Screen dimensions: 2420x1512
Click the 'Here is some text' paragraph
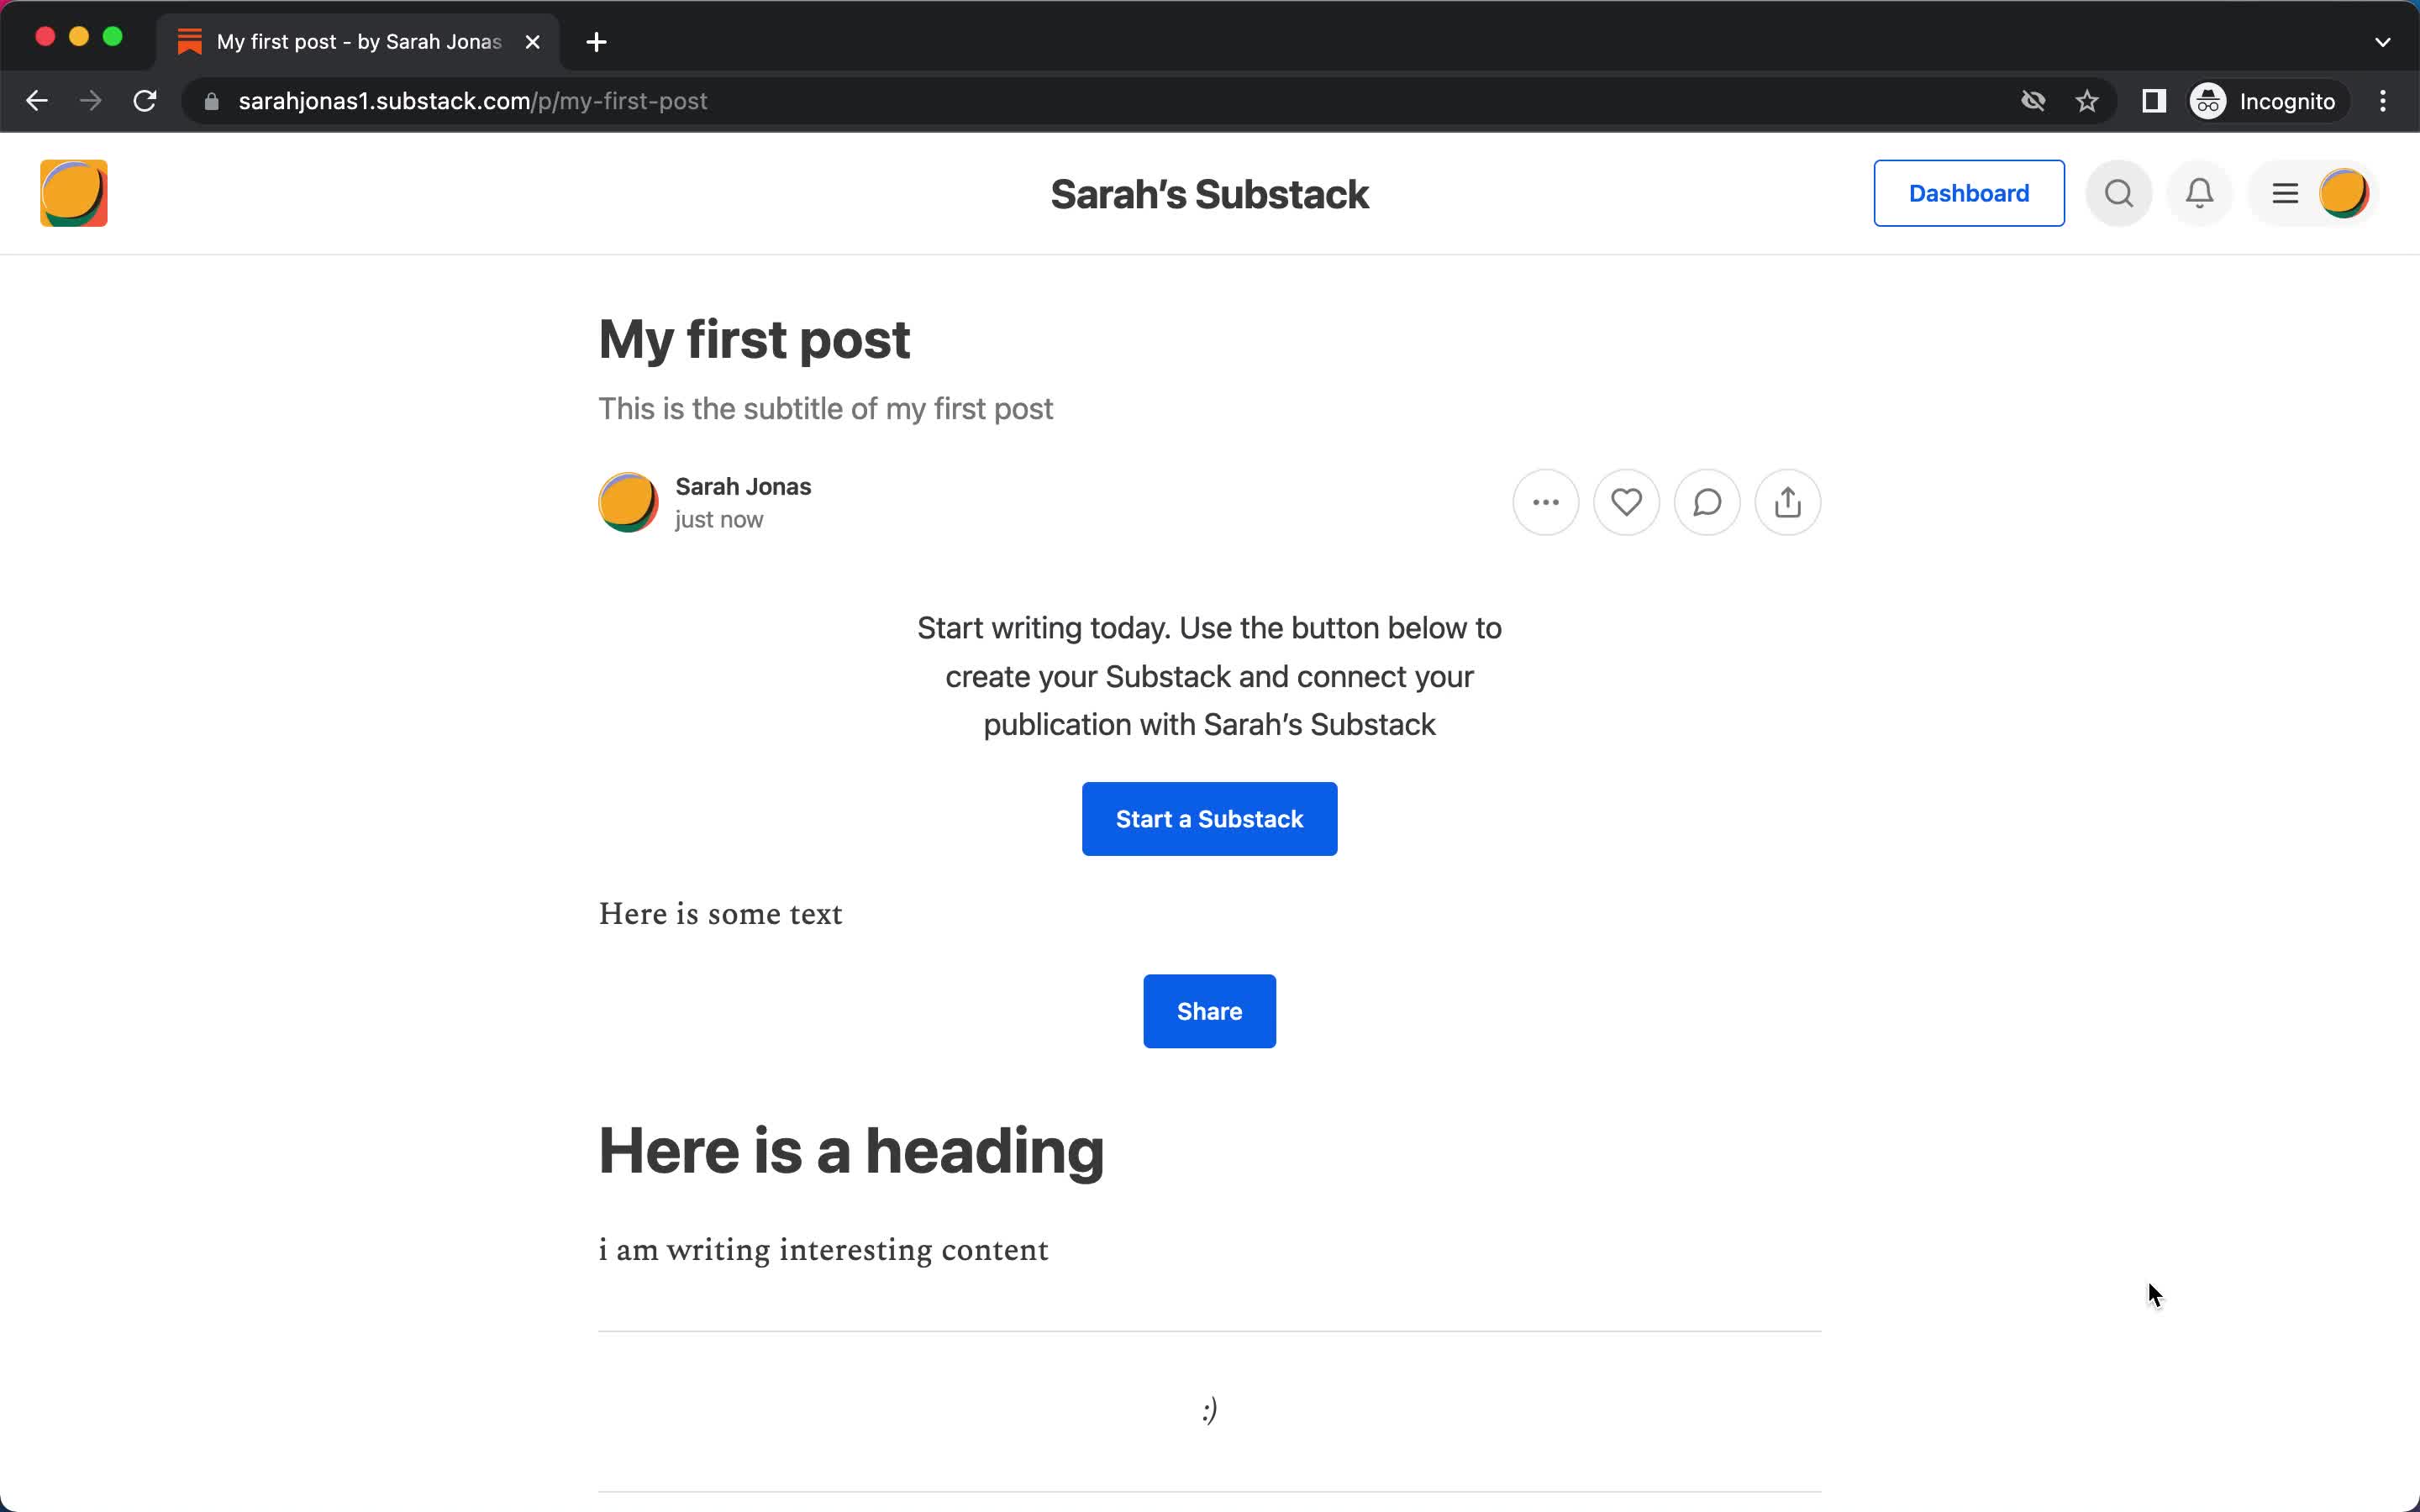[720, 914]
